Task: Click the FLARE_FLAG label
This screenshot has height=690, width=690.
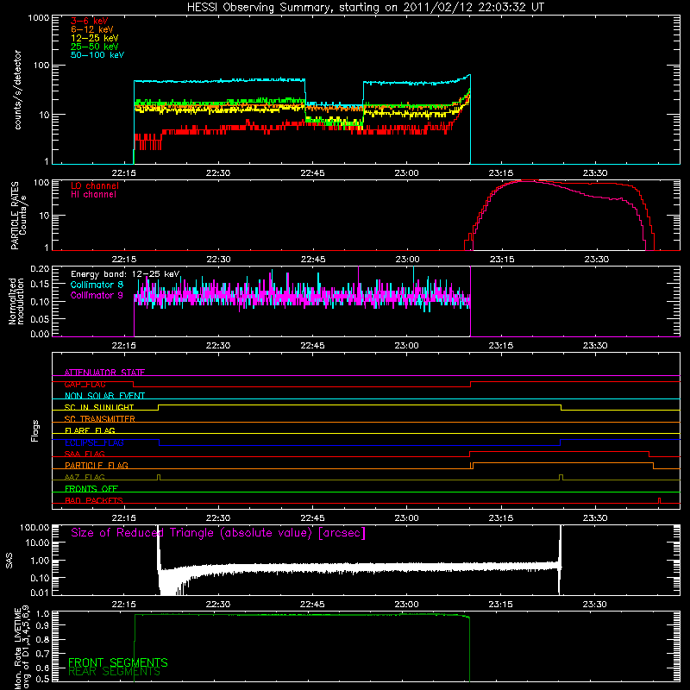Action: (x=90, y=430)
